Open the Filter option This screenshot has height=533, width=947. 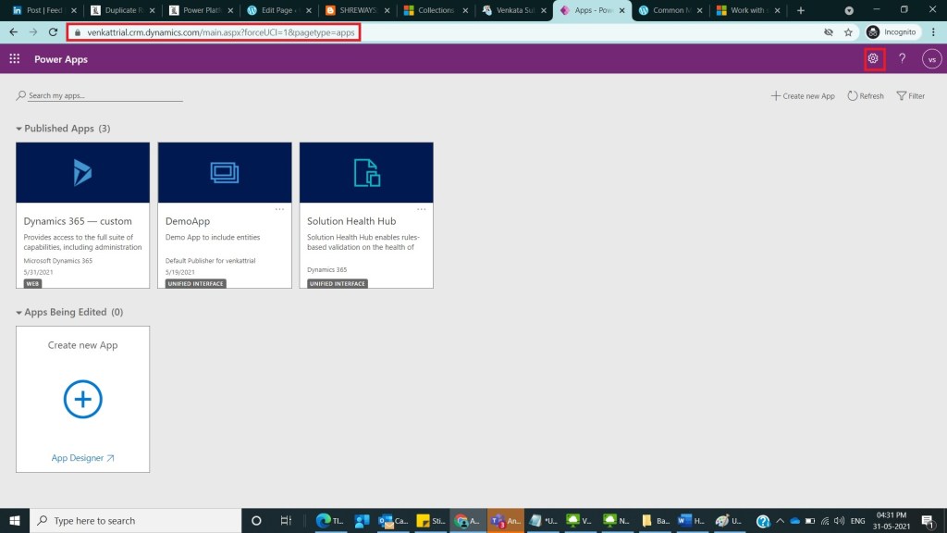[910, 96]
